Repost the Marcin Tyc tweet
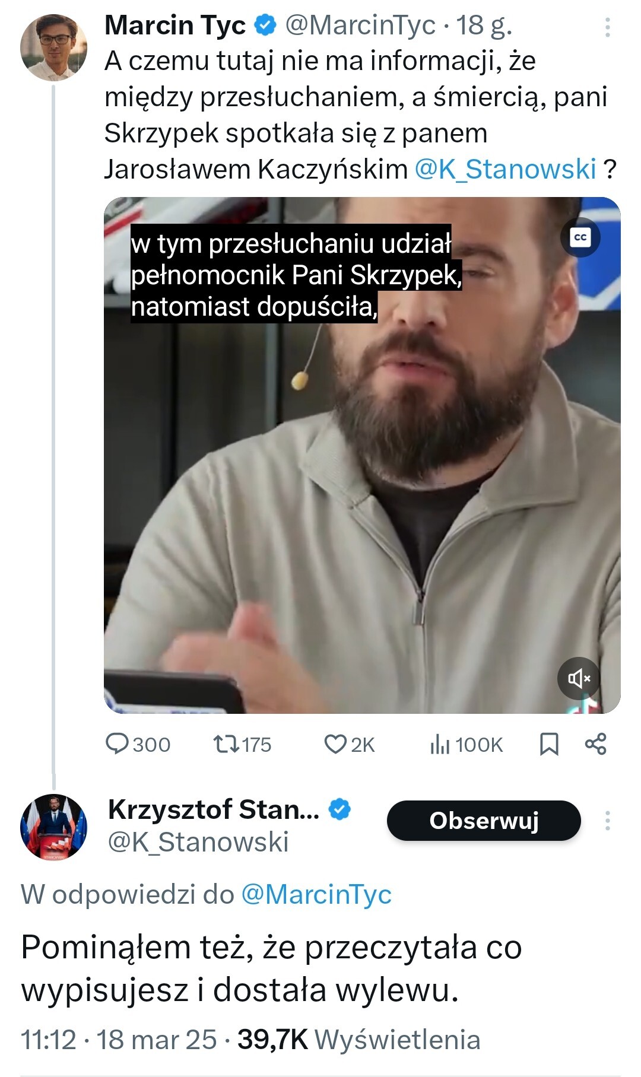Image resolution: width=641 pixels, height=1077 pixels. click(x=226, y=744)
